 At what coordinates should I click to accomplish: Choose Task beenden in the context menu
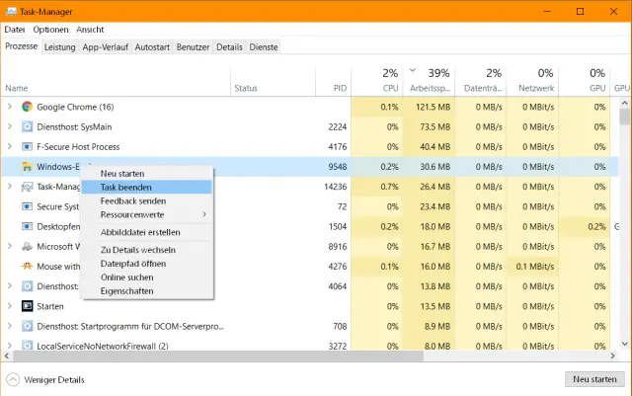click(125, 187)
